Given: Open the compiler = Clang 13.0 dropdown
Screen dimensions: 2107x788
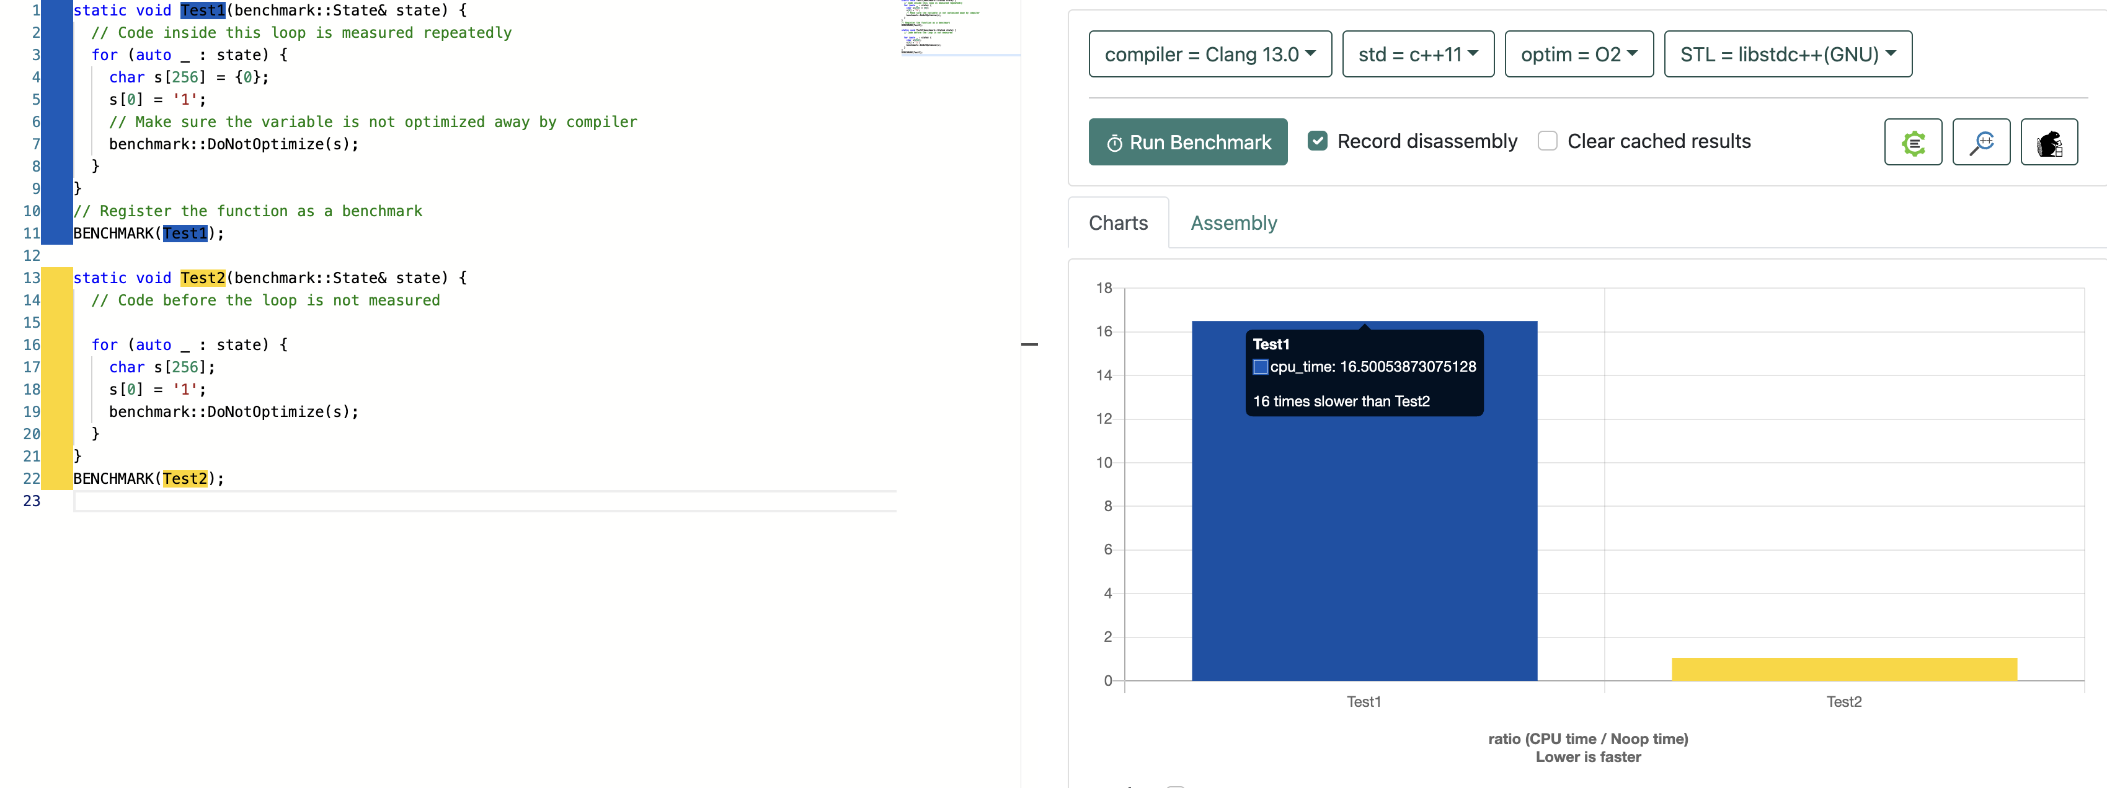Looking at the screenshot, I should 1210,54.
